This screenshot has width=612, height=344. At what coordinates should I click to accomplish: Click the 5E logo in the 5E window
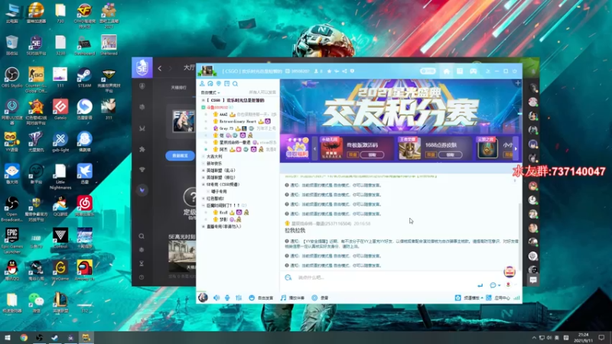[142, 67]
